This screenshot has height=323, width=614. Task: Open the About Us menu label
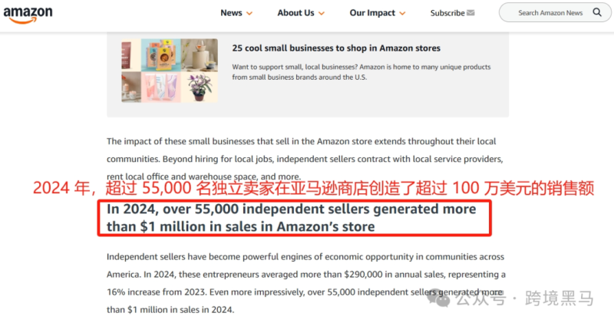[295, 13]
